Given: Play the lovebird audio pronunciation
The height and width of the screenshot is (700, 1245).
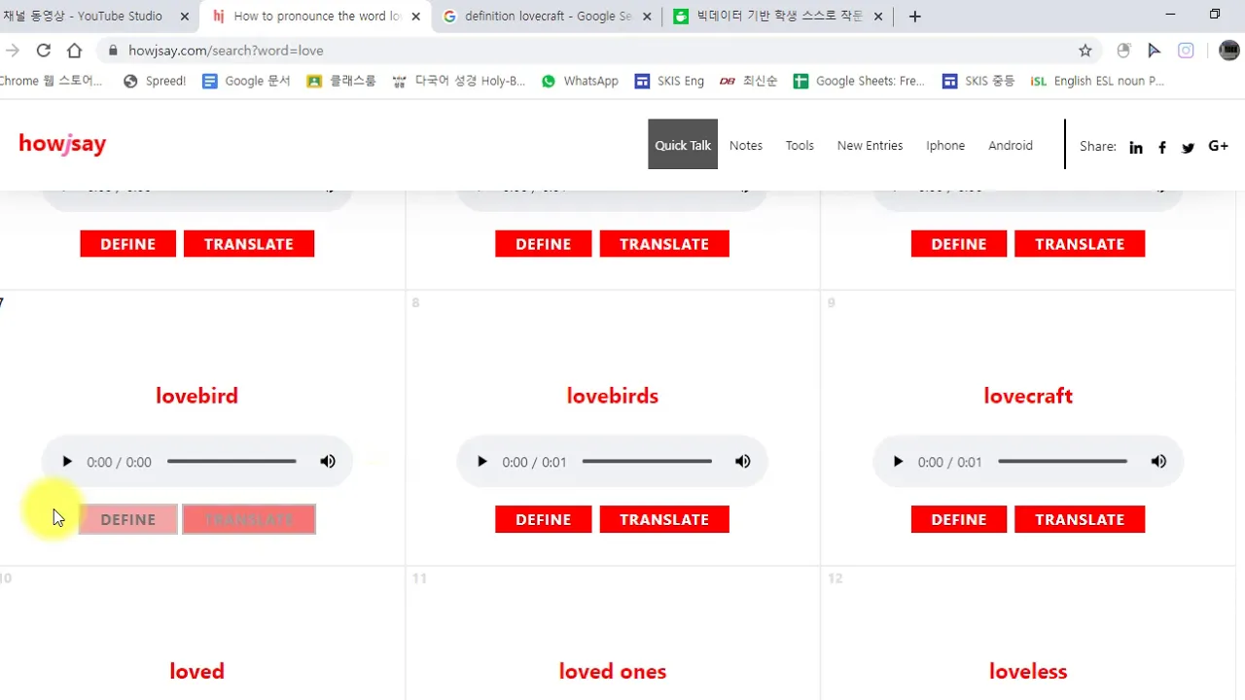Looking at the screenshot, I should 66,462.
